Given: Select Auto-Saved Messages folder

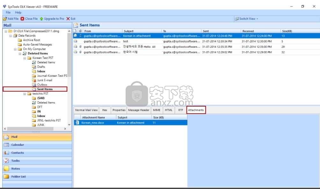Looking at the screenshot, I should tap(37, 45).
